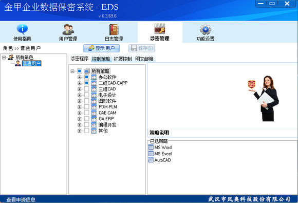Expand the 二维CAD·CAPP node
This screenshot has height=203, width=298.
tap(80, 83)
